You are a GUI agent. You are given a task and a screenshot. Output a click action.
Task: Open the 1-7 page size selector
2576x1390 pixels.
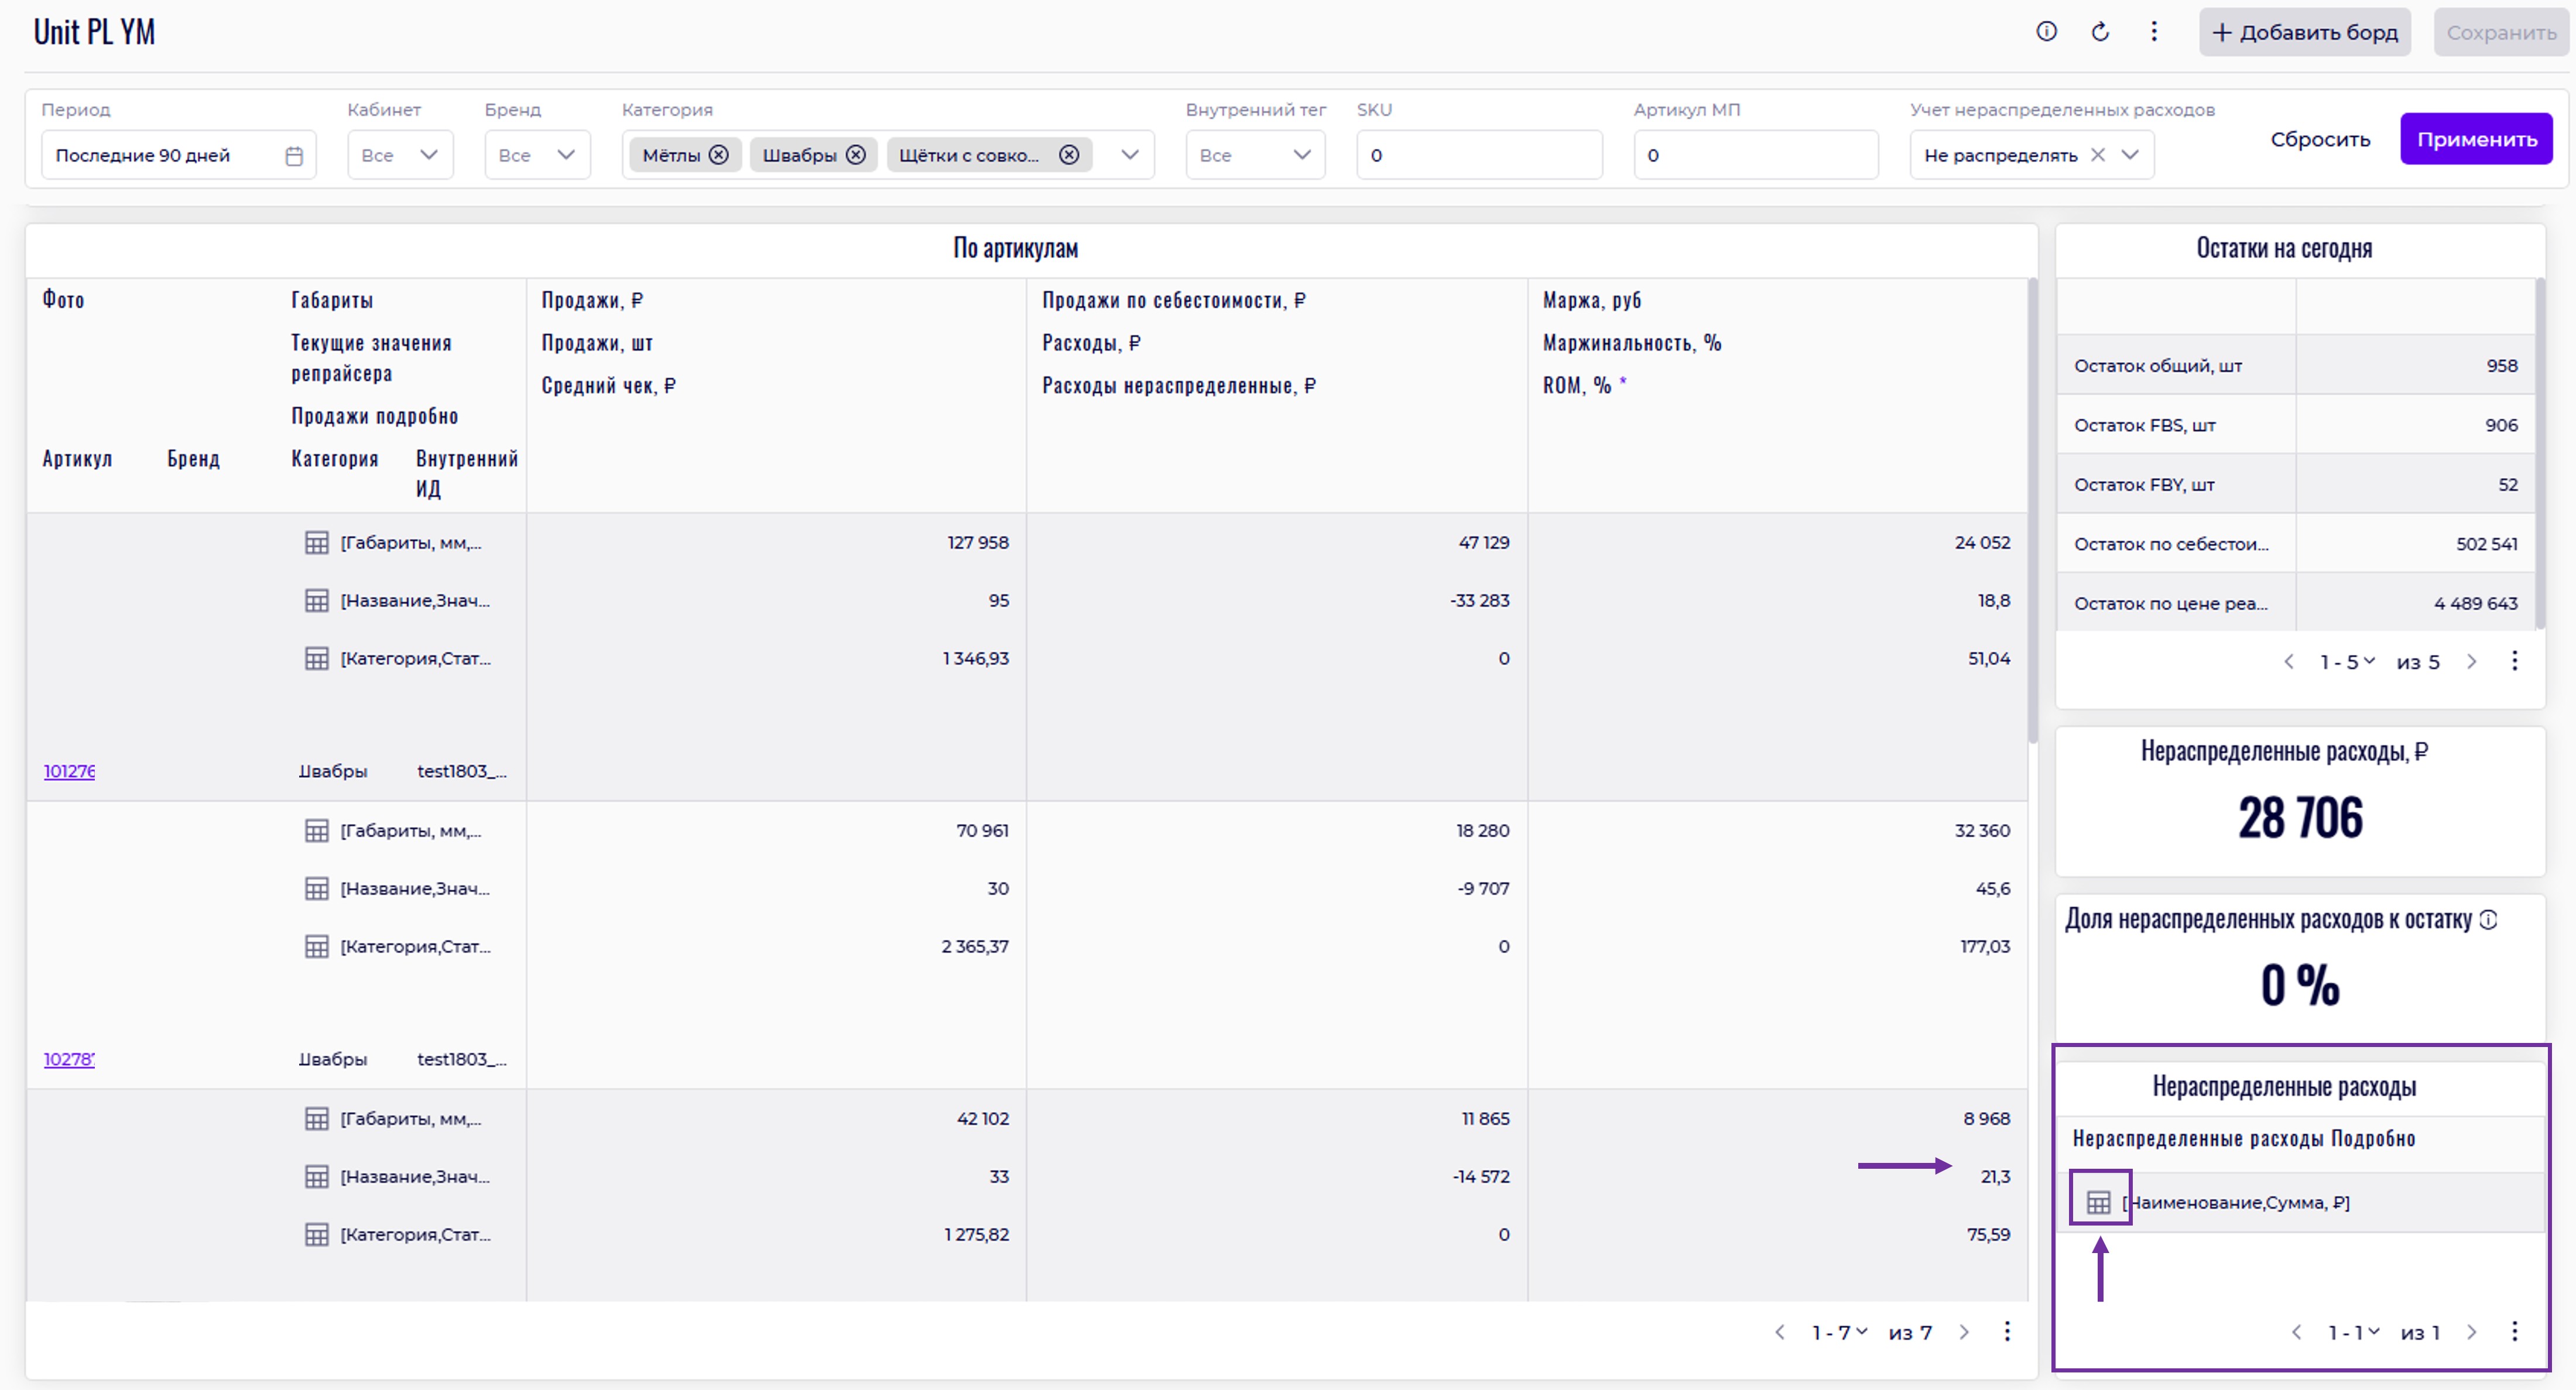pyautogui.click(x=1839, y=1332)
